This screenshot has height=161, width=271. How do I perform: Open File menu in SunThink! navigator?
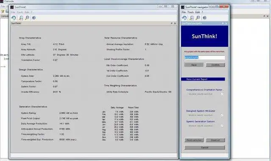183,12
